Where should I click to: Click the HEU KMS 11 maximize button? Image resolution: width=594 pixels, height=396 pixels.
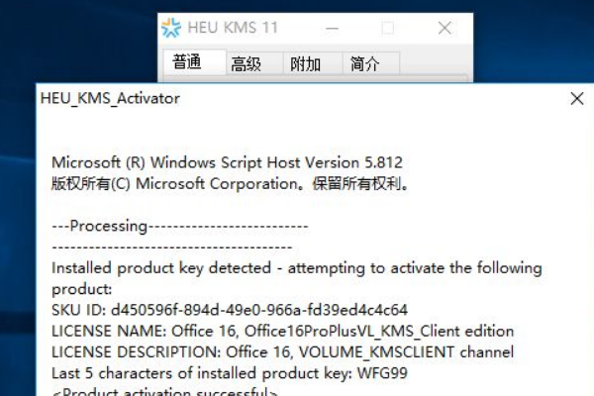[387, 29]
